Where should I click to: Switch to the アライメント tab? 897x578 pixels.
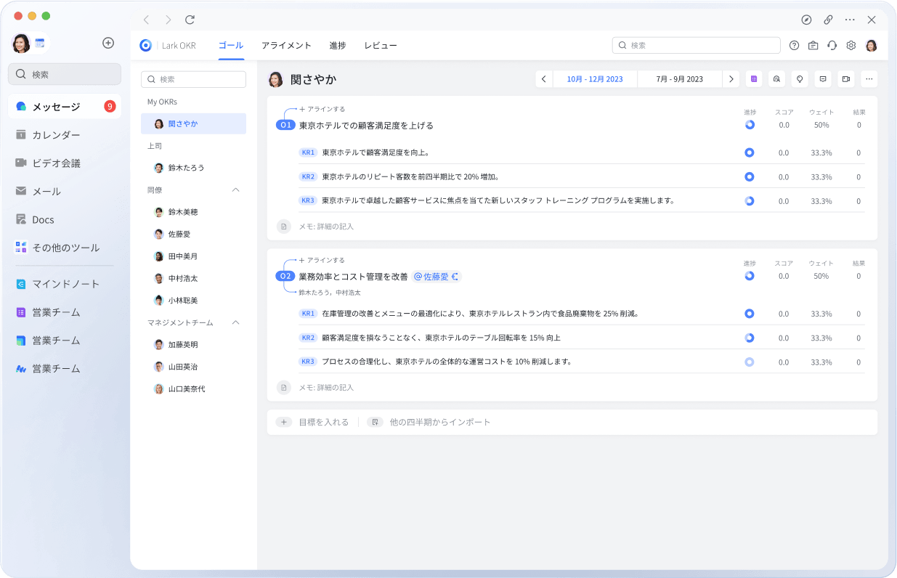[286, 45]
